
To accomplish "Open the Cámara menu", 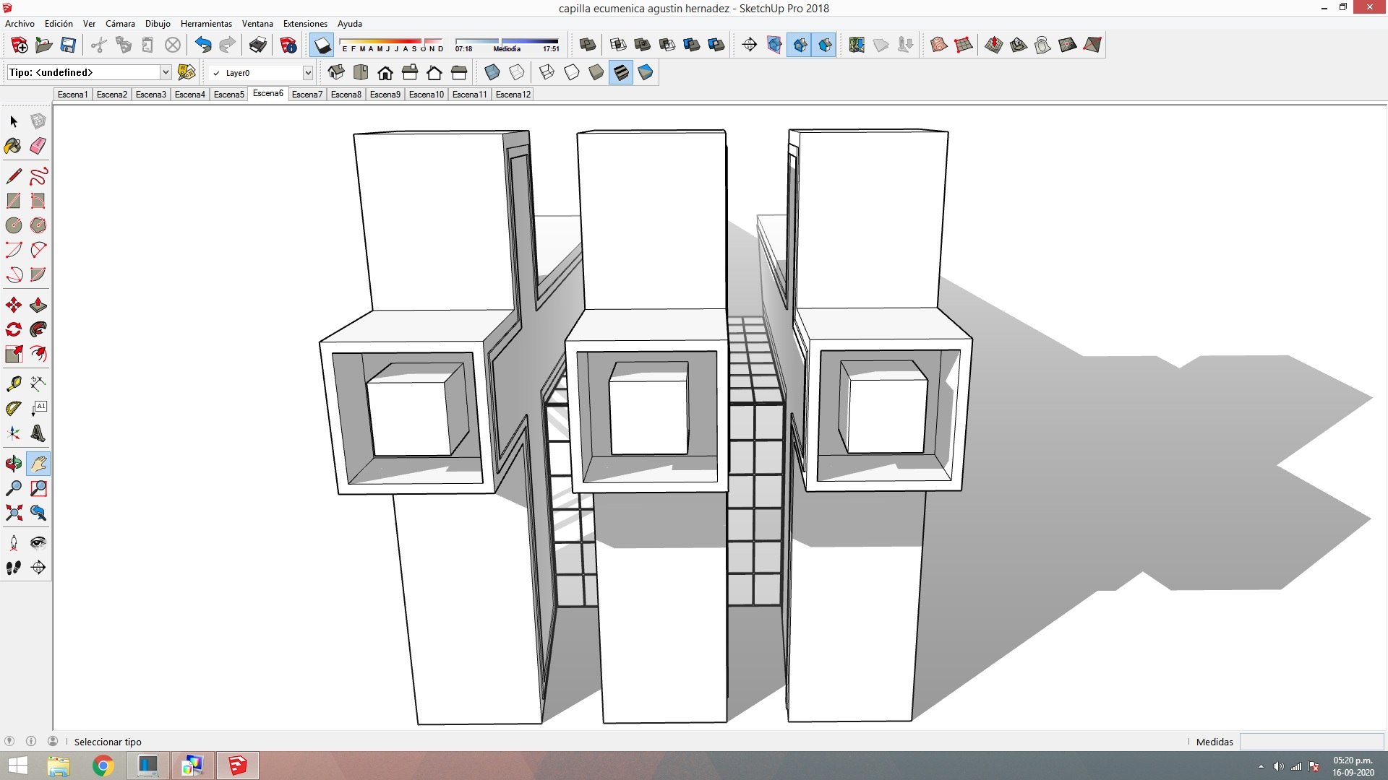I will pyautogui.click(x=120, y=24).
